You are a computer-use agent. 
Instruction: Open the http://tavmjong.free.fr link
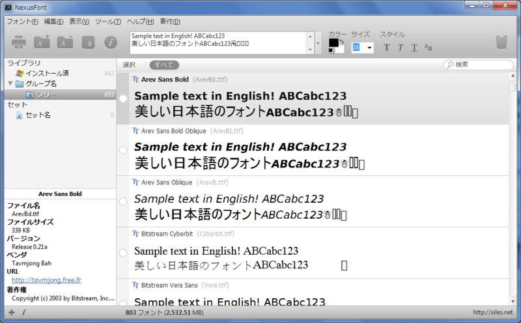tap(46, 280)
